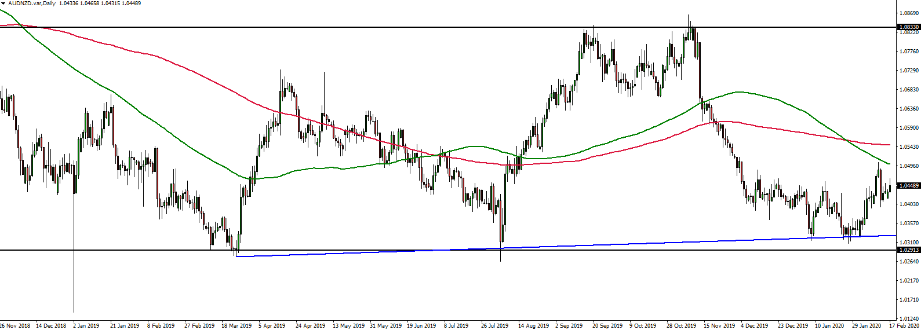Image resolution: width=921 pixels, height=330 pixels.
Task: Click the 1.02170 price axis label
Action: (x=908, y=281)
